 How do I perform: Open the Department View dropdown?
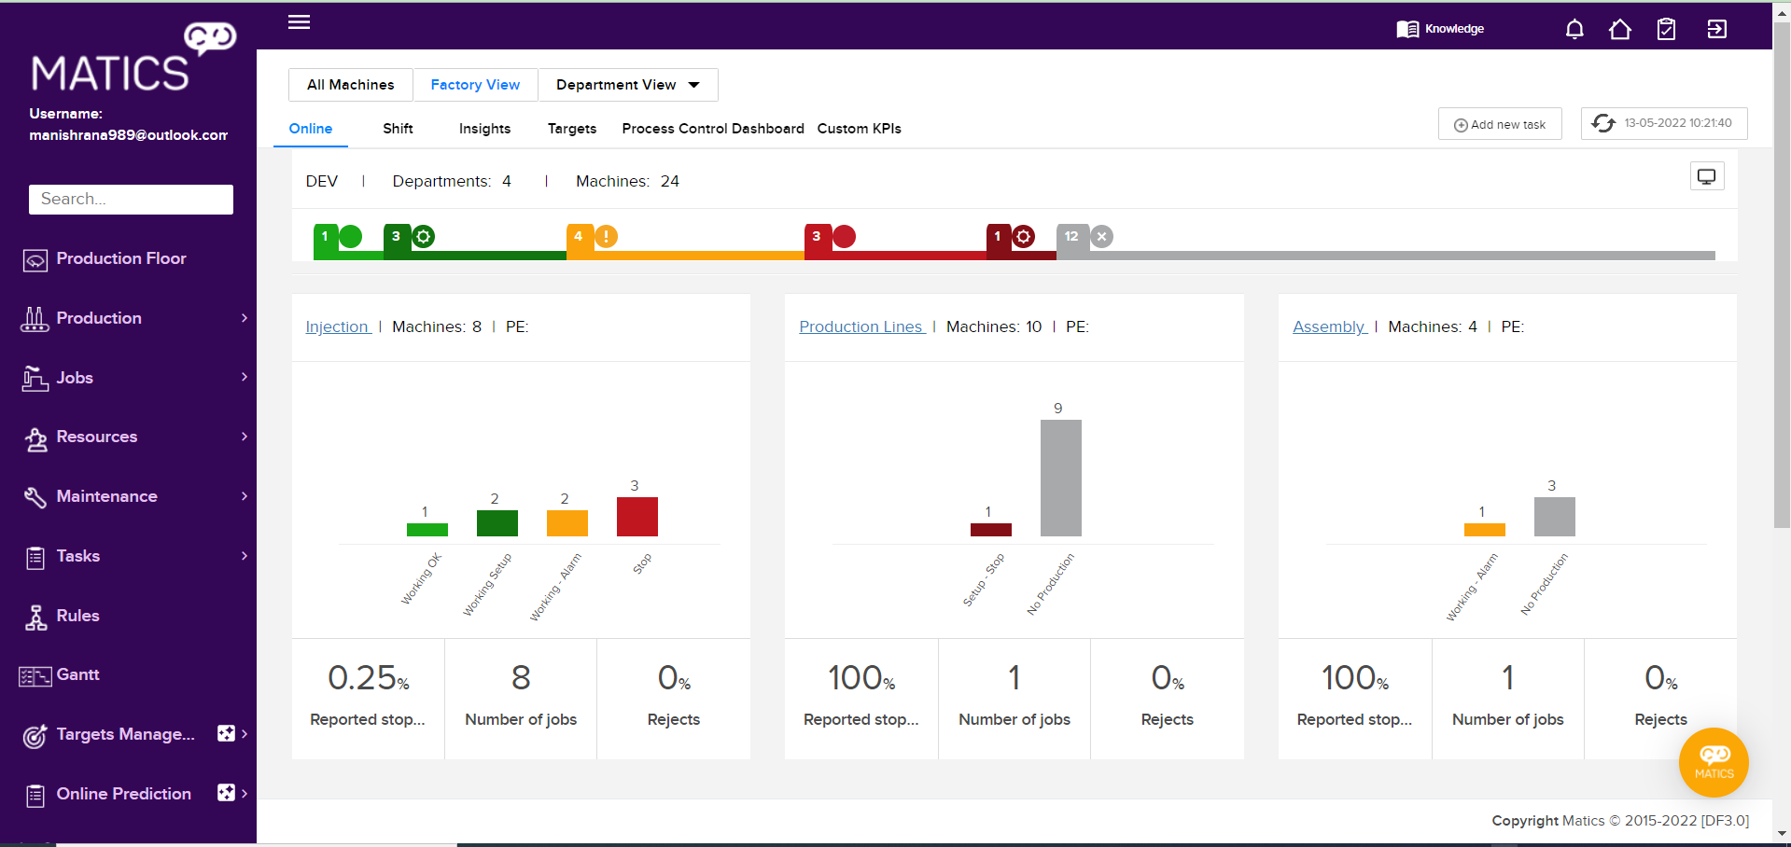coord(627,85)
